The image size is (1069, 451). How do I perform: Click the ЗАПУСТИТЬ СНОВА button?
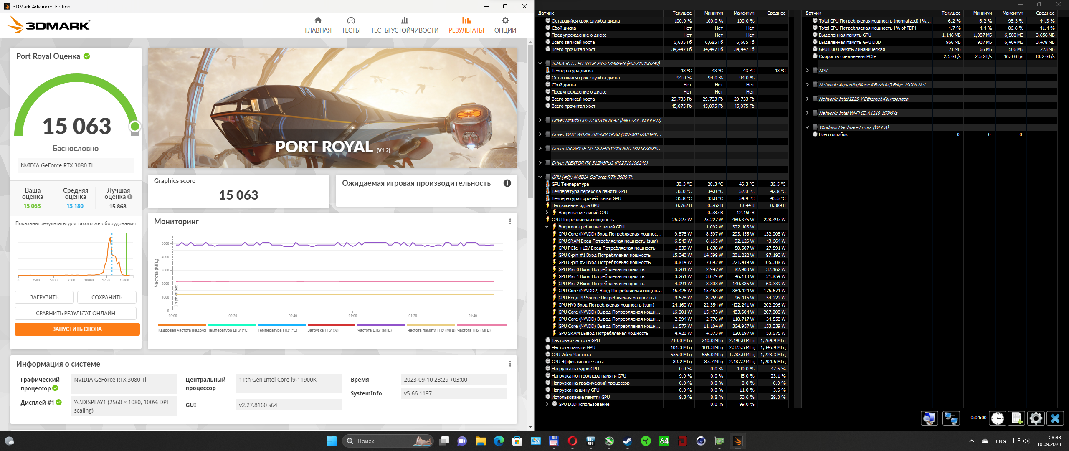coord(77,329)
